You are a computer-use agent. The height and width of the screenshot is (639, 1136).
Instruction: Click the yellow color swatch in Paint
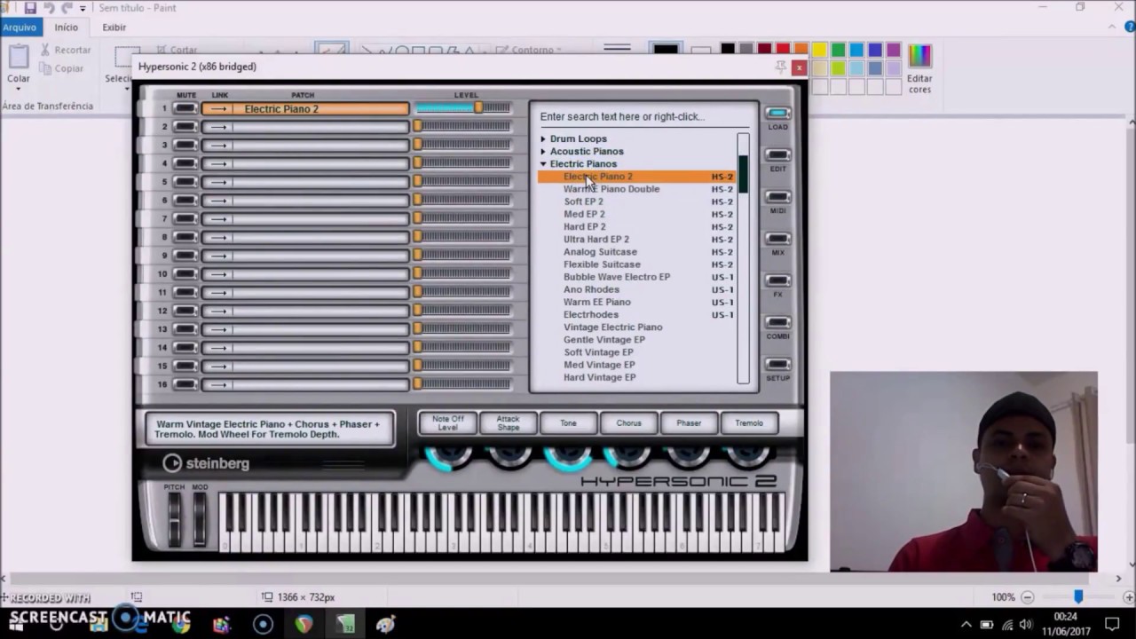pyautogui.click(x=819, y=50)
